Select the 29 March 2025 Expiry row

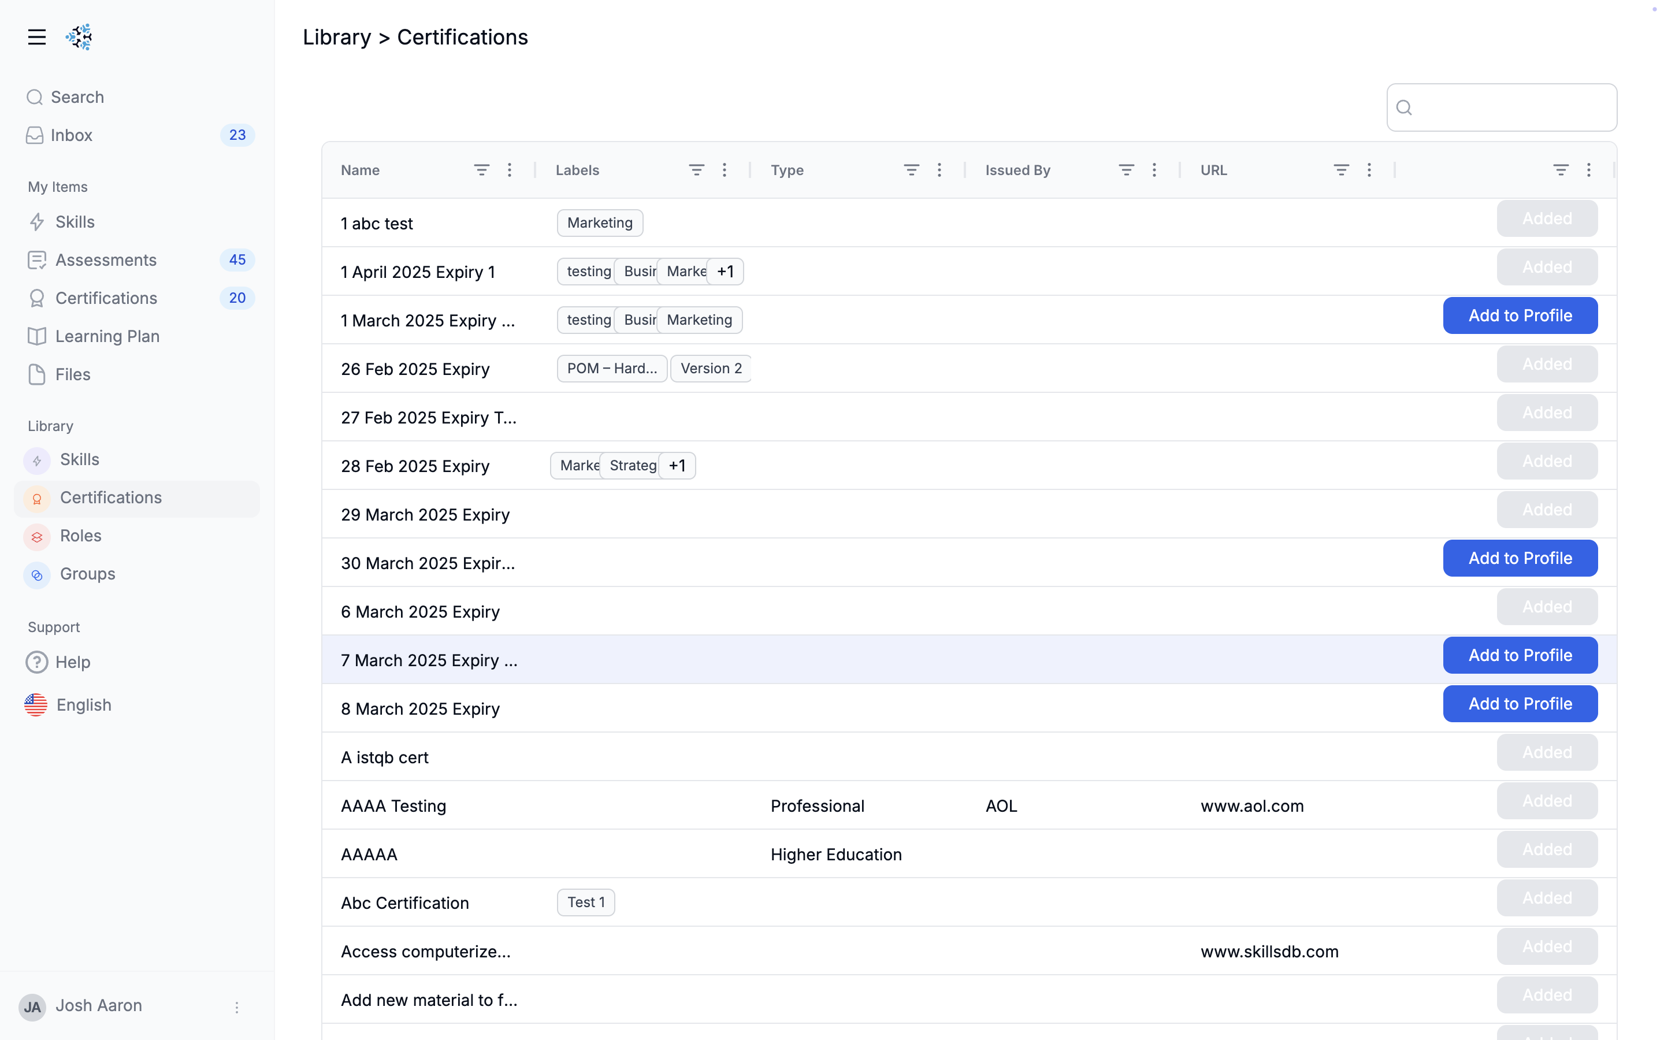(969, 514)
